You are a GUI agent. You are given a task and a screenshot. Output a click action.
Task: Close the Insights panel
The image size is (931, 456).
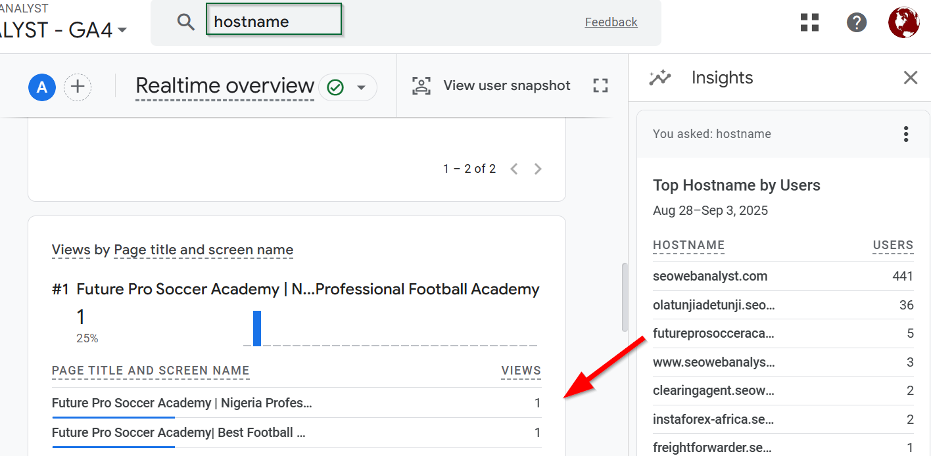point(910,78)
